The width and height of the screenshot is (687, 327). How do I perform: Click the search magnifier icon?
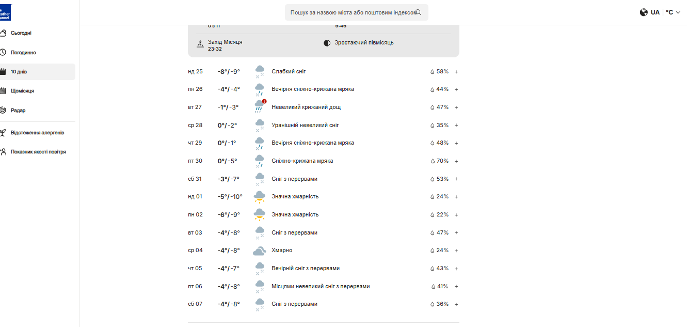(x=419, y=12)
